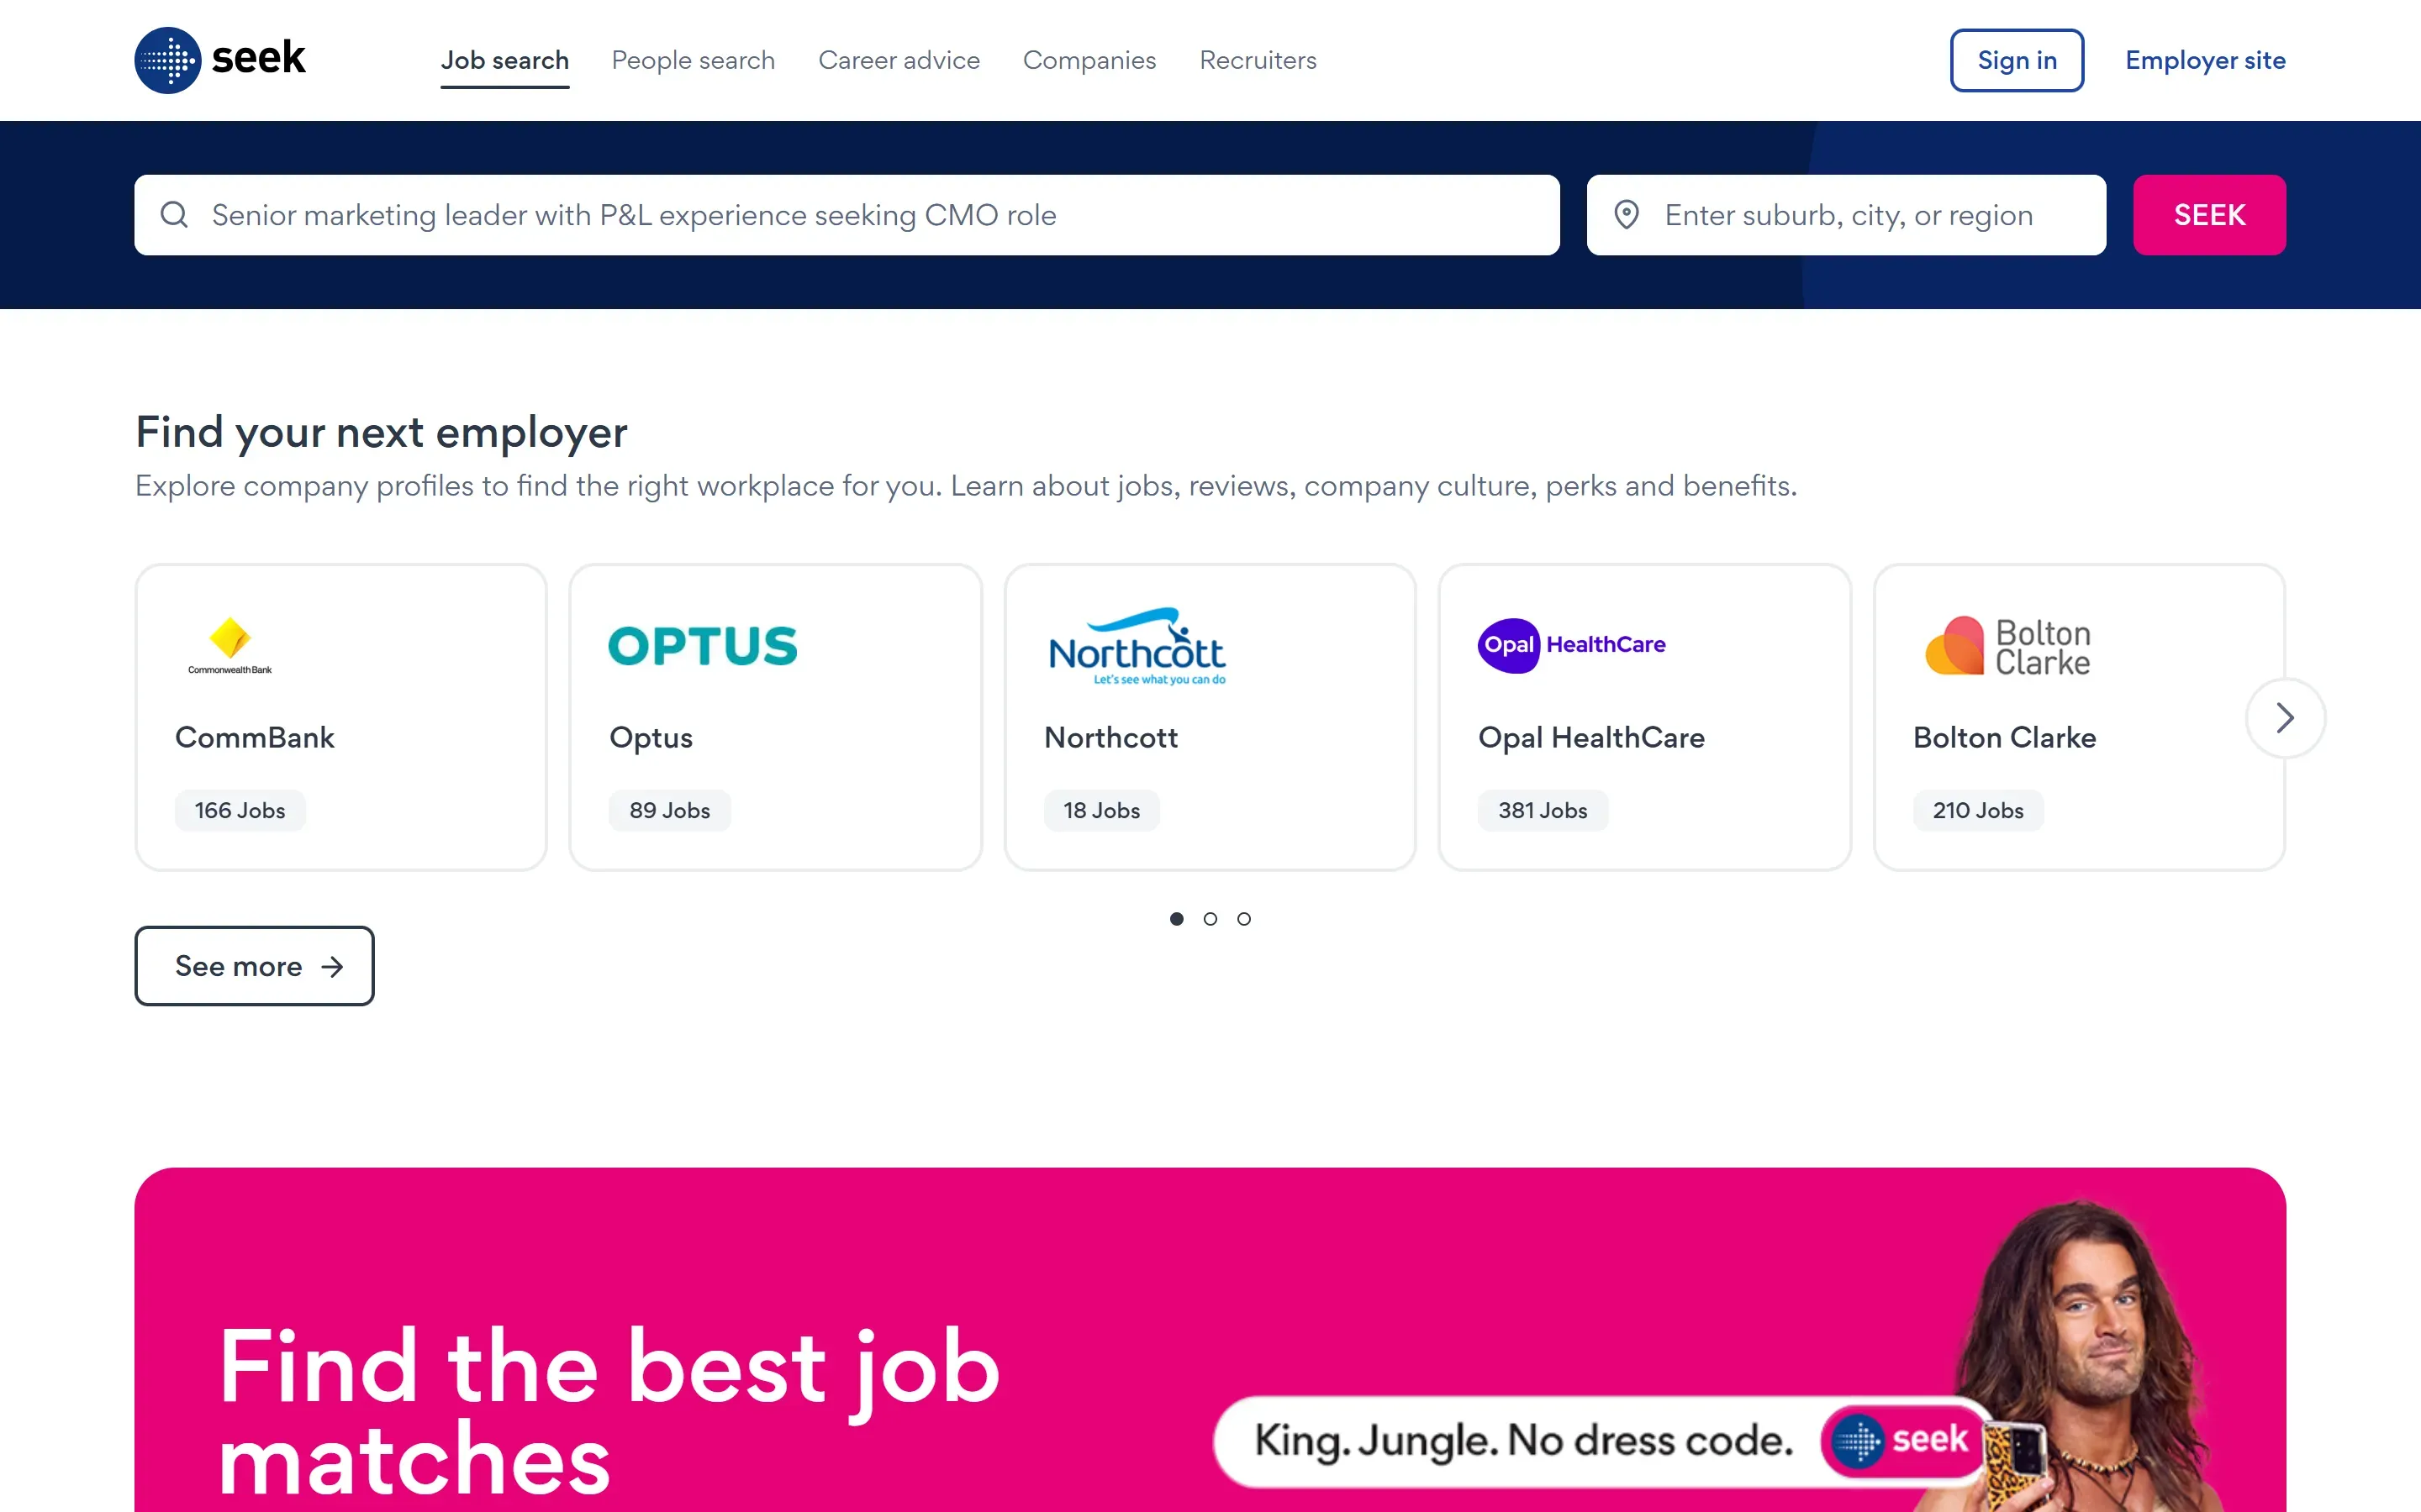Viewport: 2421px width, 1512px height.
Task: Click the pink SEEK search button
Action: pos(2209,215)
